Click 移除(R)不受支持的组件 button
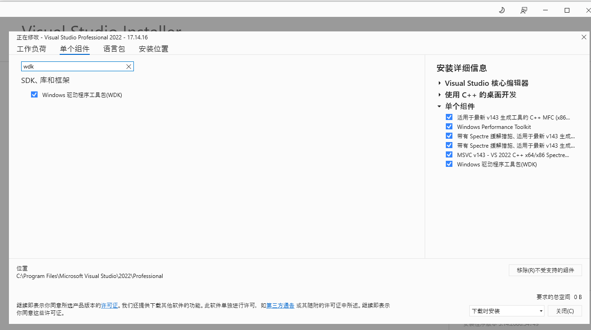The height and width of the screenshot is (330, 591). (545, 270)
